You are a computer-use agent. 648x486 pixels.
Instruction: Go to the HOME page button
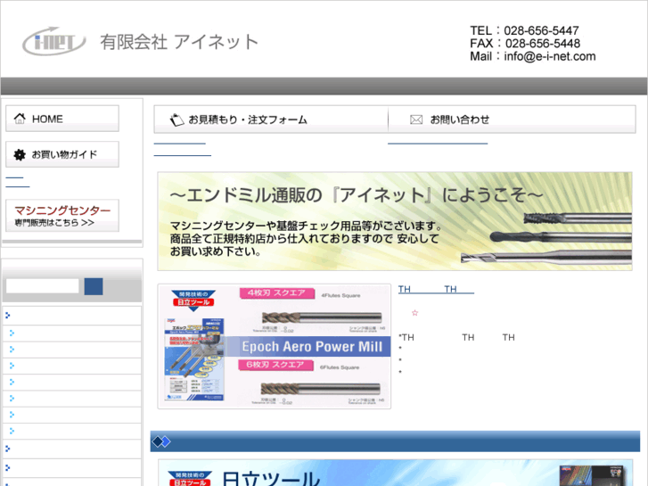coord(62,119)
